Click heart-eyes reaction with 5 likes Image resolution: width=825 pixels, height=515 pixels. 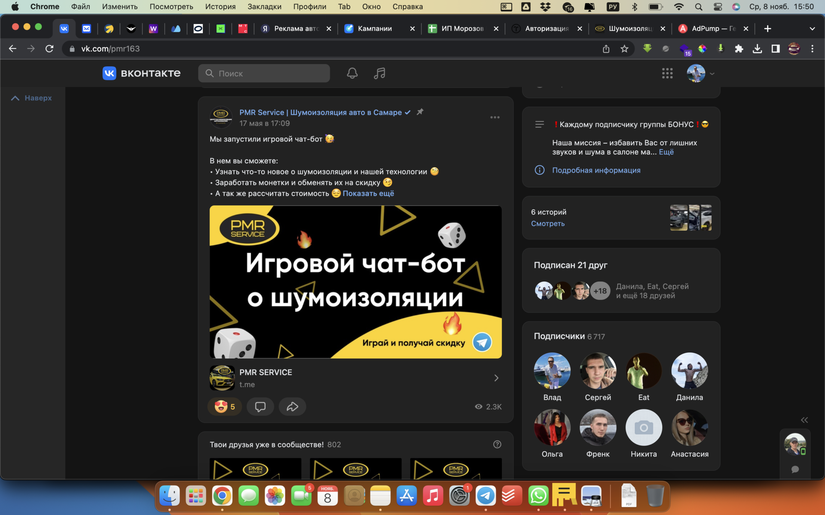(x=225, y=406)
